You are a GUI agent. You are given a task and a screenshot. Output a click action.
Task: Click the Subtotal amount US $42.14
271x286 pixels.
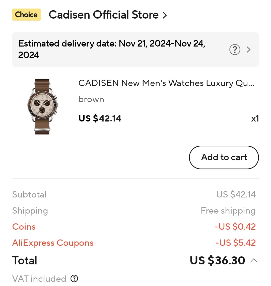point(236,194)
